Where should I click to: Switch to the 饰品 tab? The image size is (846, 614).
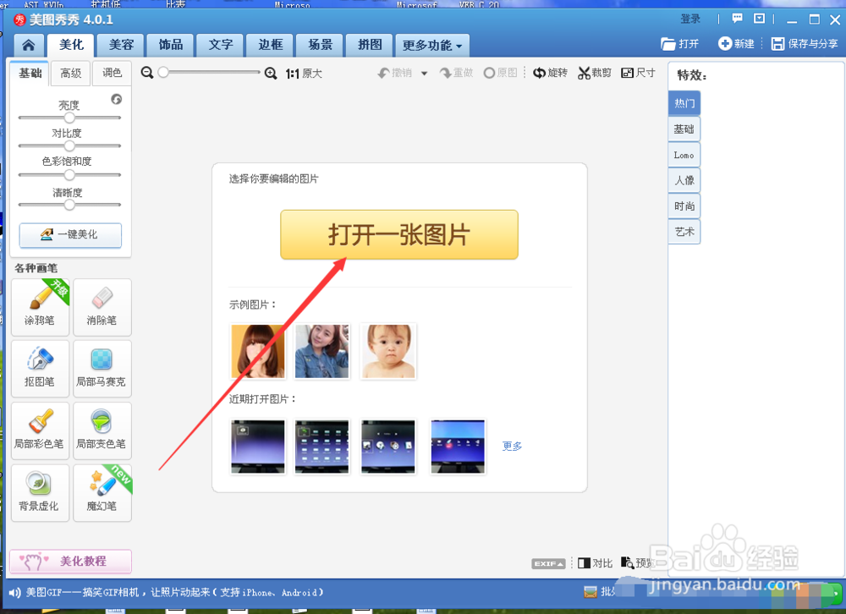(x=170, y=45)
